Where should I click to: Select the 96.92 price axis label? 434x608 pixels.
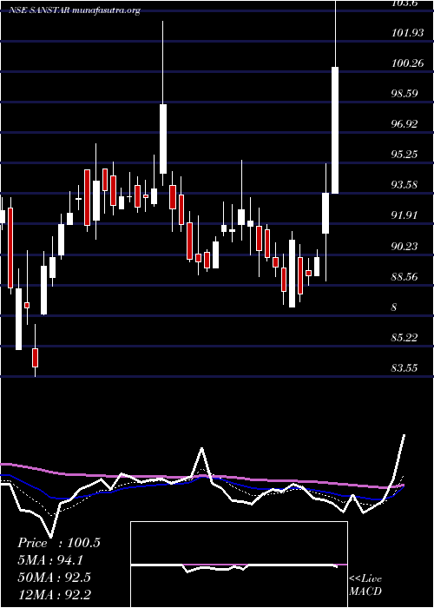point(404,124)
